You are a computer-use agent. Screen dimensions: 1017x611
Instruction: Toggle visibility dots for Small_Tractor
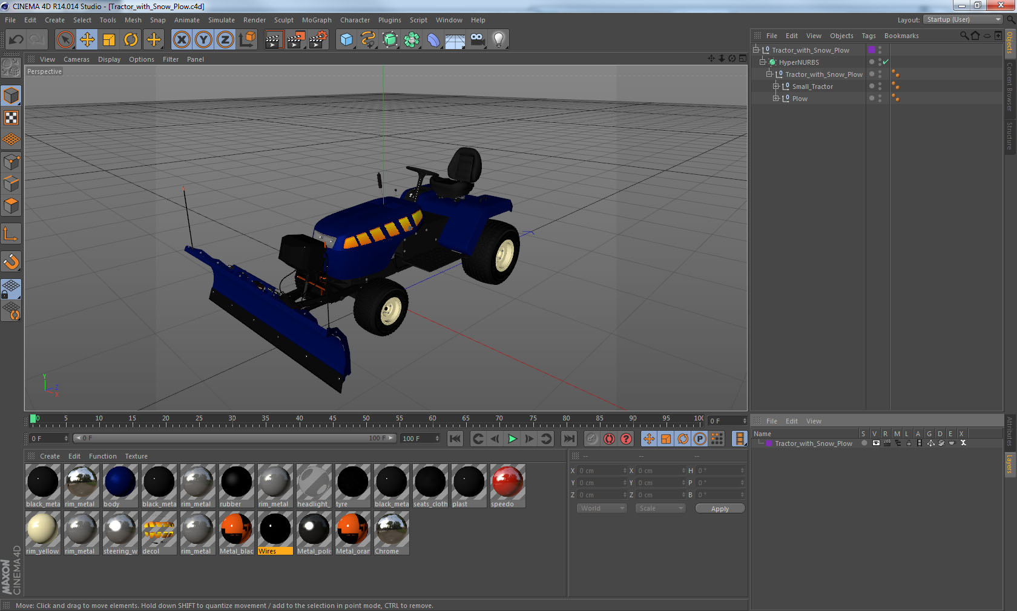click(880, 86)
